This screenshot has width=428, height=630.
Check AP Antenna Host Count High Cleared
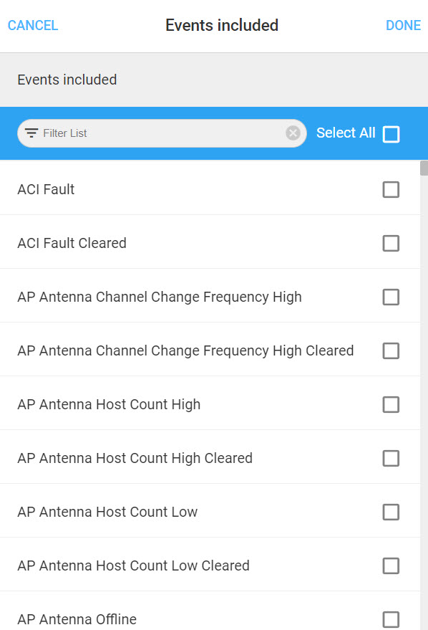click(391, 459)
